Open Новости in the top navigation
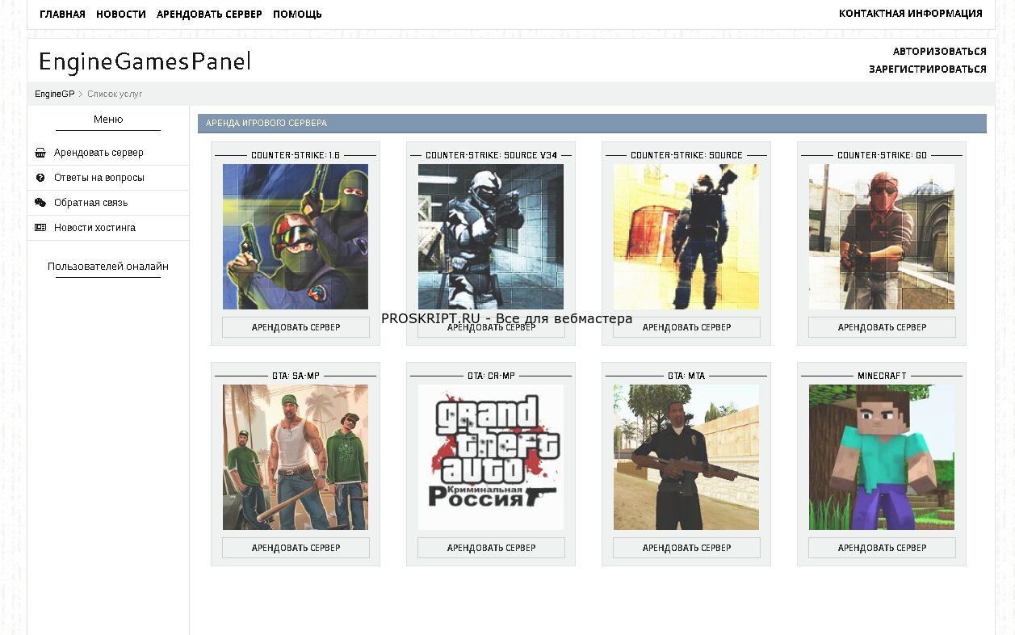 pyautogui.click(x=121, y=15)
